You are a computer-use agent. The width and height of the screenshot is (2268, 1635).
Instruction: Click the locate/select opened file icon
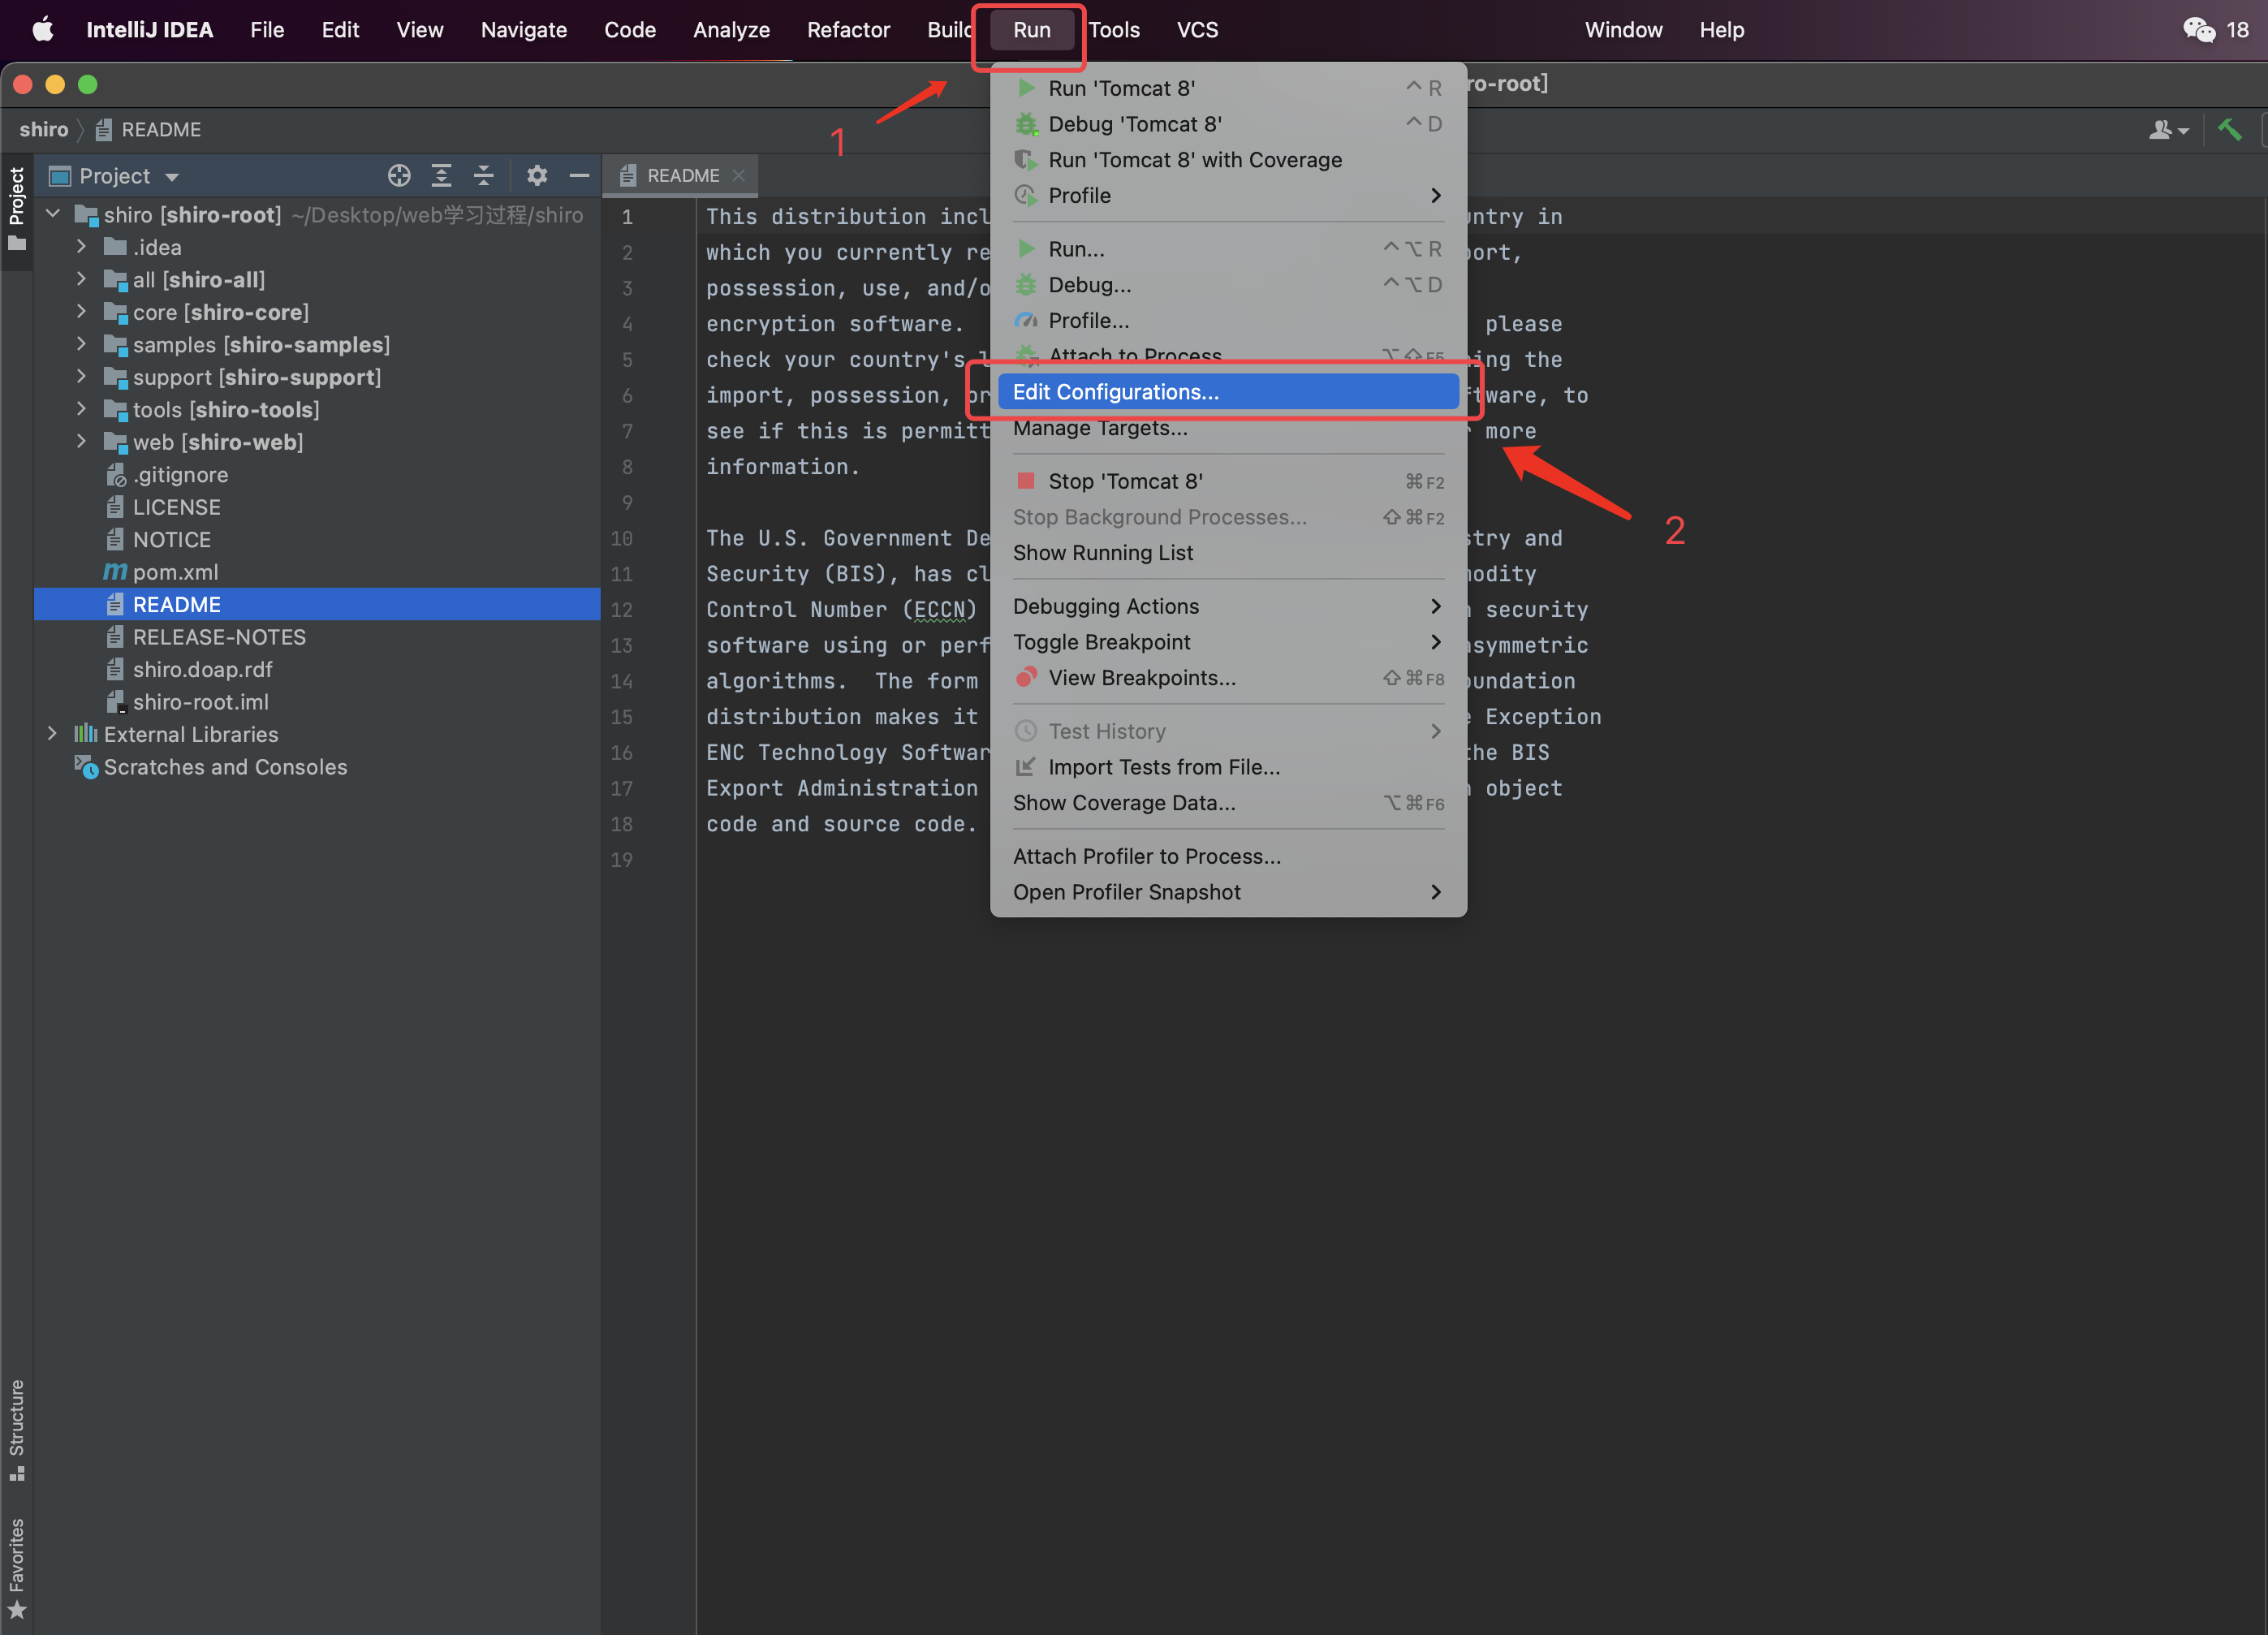[x=399, y=176]
